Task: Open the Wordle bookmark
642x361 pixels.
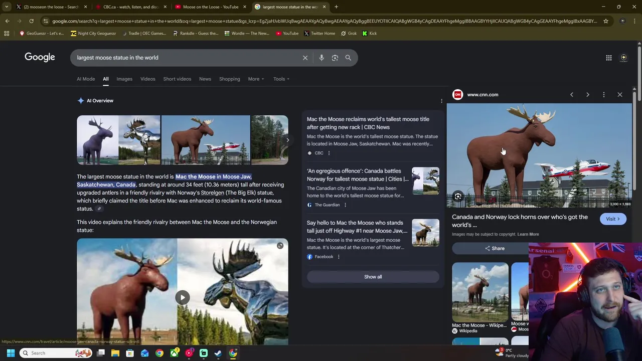Action: pyautogui.click(x=247, y=33)
